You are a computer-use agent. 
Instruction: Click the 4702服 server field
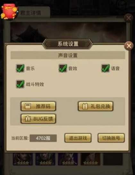click(43, 138)
